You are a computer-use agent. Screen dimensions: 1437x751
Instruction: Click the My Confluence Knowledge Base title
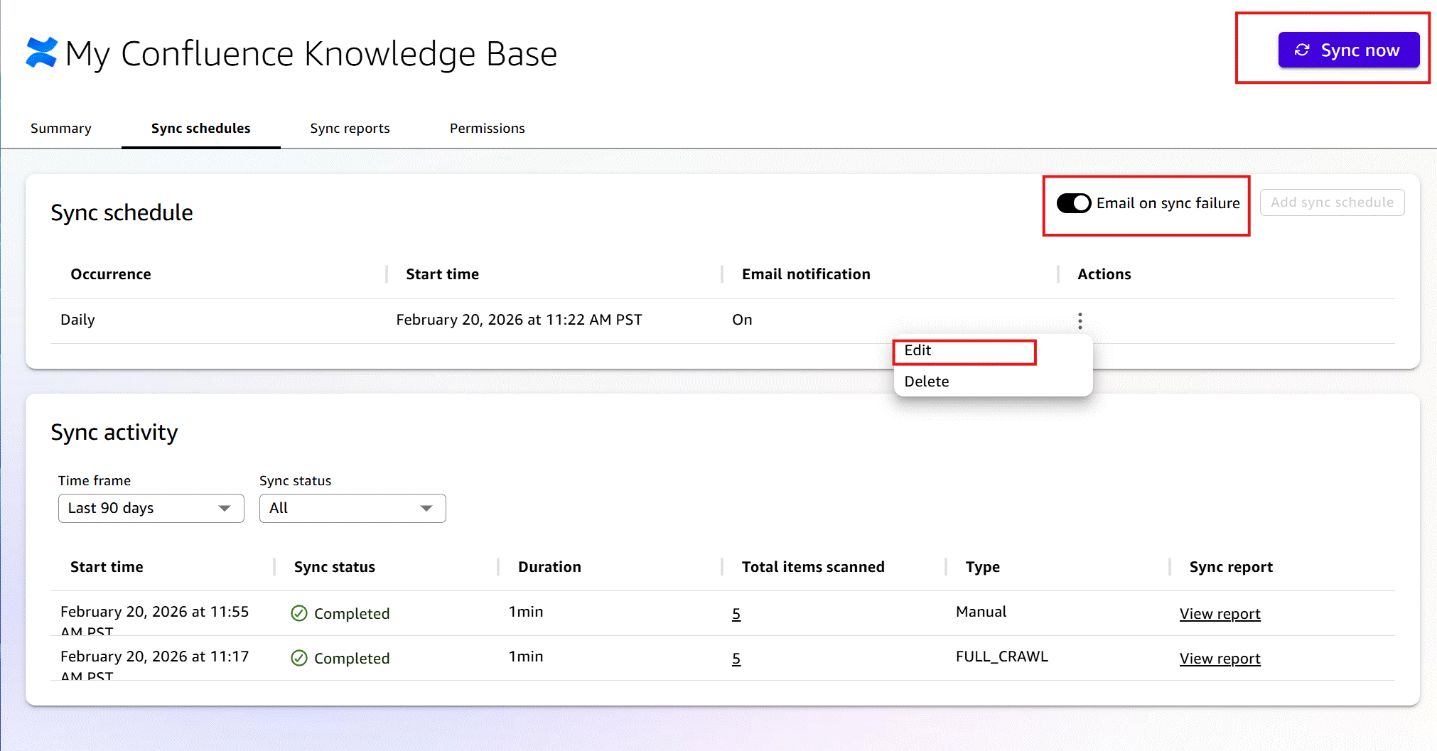tap(311, 54)
